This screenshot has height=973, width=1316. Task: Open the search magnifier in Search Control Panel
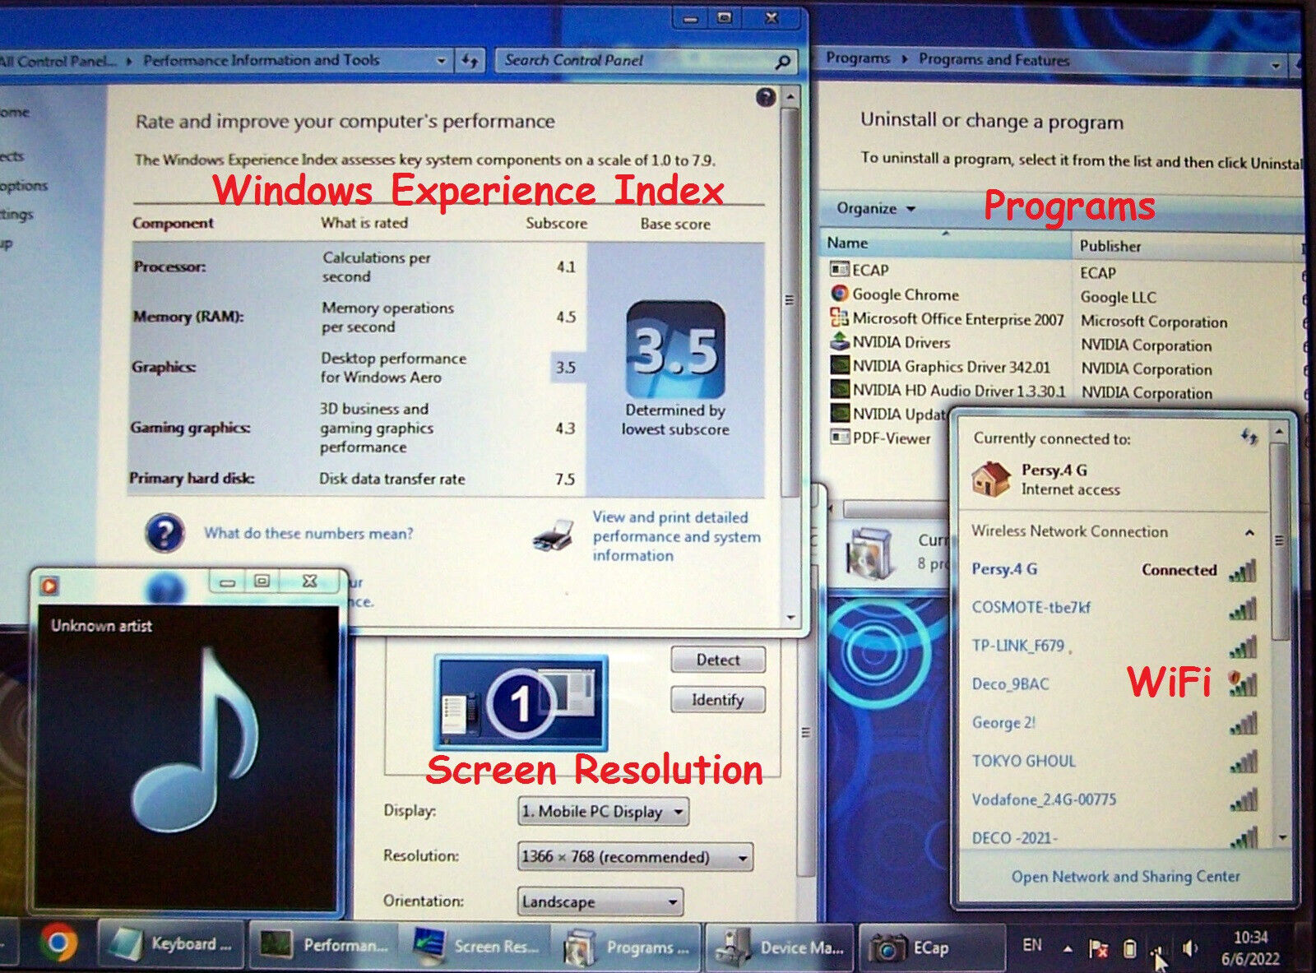click(x=782, y=62)
